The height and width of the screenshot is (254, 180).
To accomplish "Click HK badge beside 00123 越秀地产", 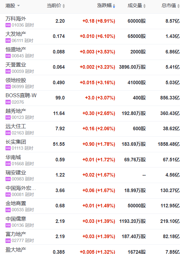I will click(8, 117).
